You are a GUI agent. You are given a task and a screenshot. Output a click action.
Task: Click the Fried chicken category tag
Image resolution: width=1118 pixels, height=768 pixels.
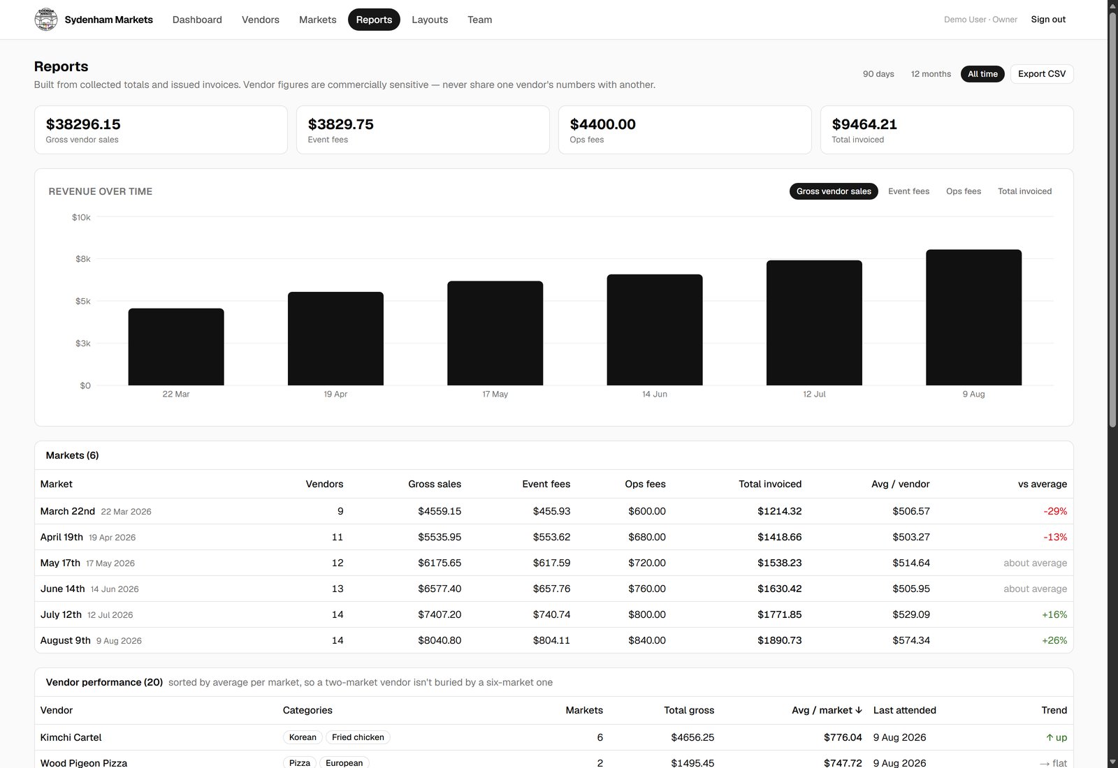pos(358,737)
